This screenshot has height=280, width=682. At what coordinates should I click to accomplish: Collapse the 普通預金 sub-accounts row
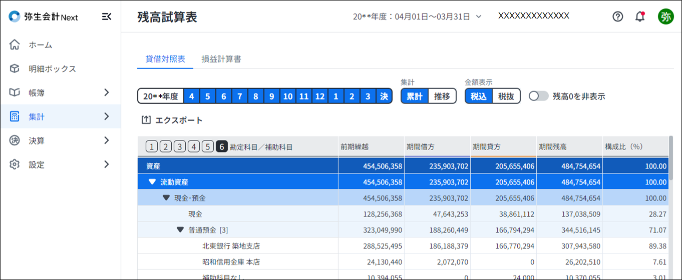coord(180,230)
